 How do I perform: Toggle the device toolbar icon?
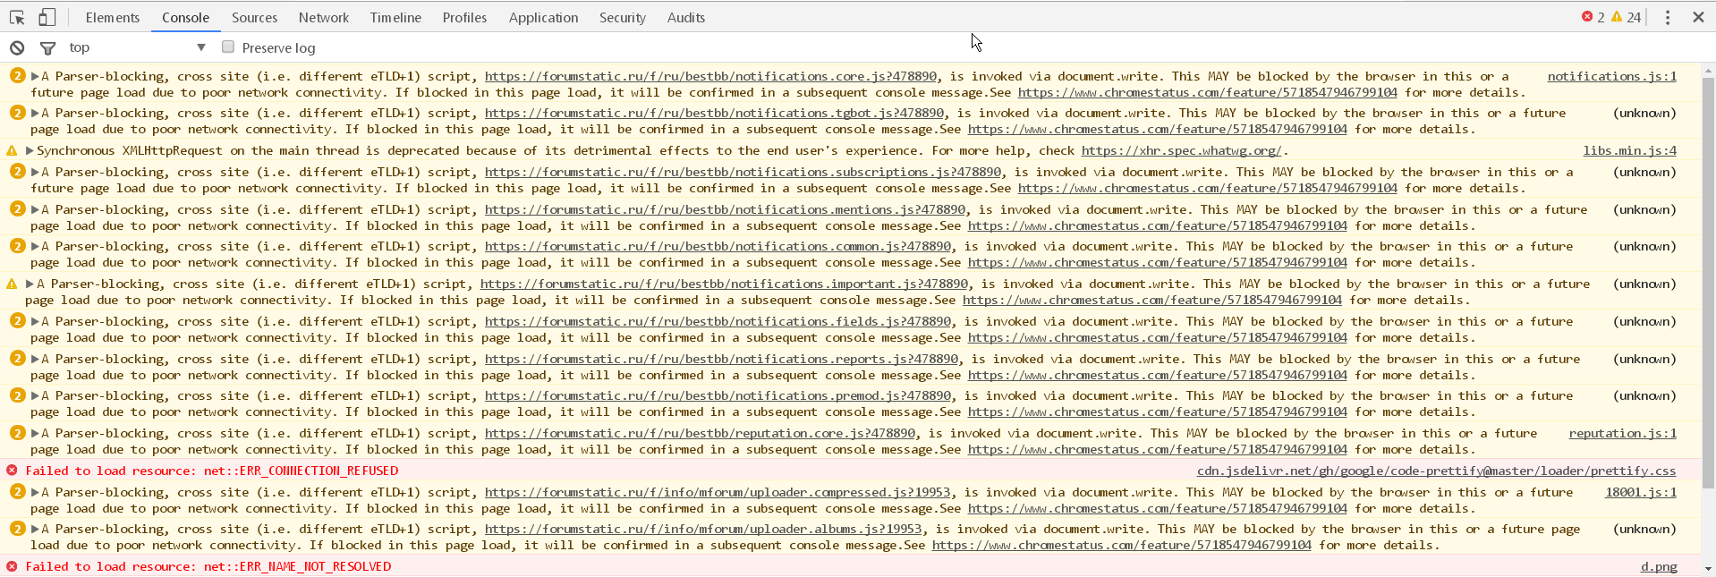click(x=47, y=17)
